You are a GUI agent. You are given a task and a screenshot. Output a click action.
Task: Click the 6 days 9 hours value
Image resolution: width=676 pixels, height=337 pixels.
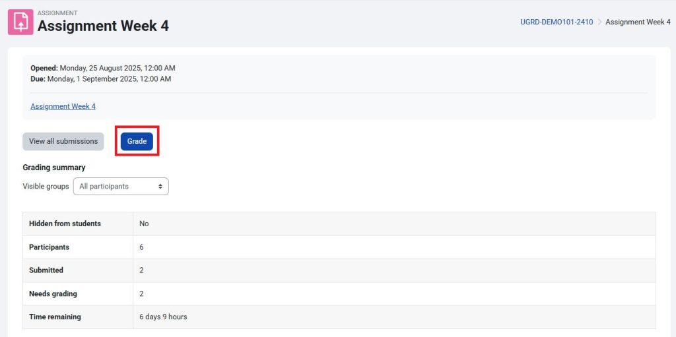[163, 317]
